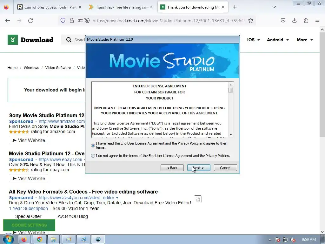Open the file explorer taskbar icon
Viewport: 325px width, 244px height.
[x=53, y=239]
